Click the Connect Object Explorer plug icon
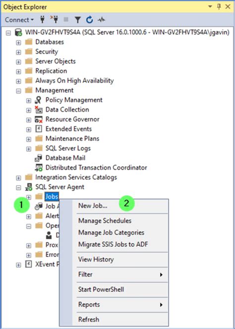The width and height of the screenshot is (235, 329). click(x=42, y=20)
